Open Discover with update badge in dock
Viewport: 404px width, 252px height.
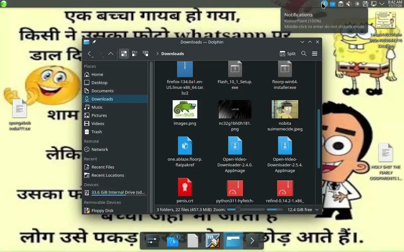coord(173,241)
